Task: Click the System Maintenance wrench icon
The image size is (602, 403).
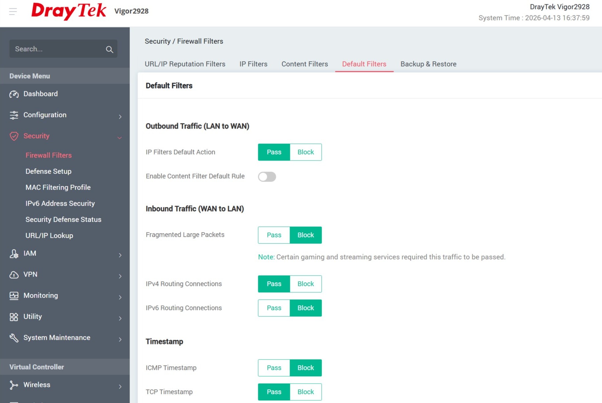Action: [x=14, y=338]
